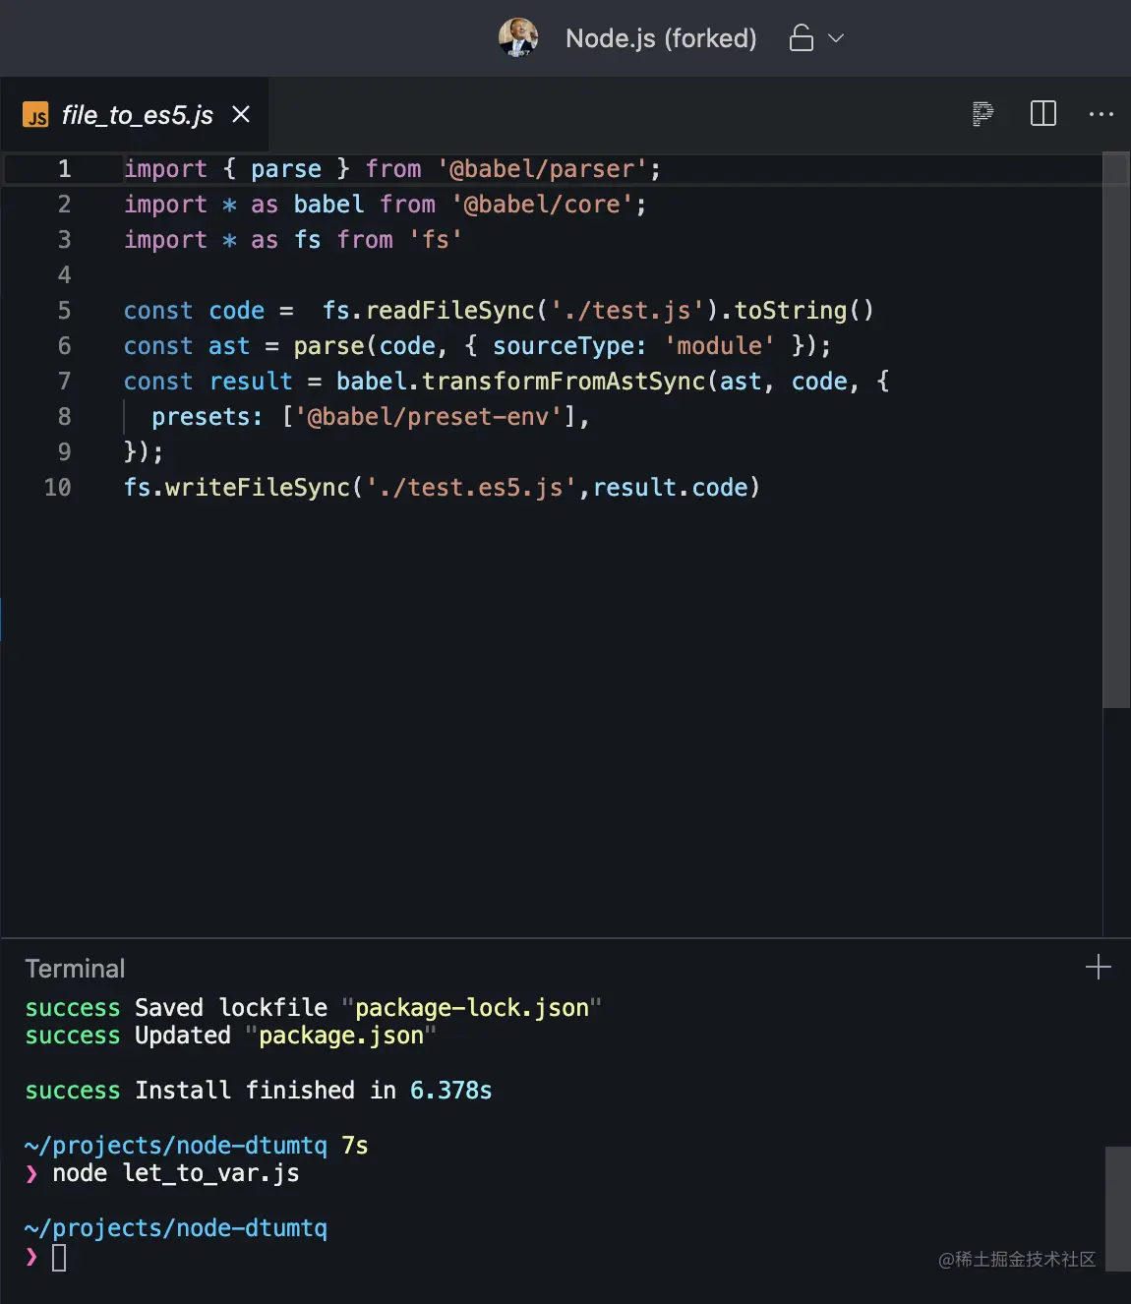Click './test.es5.js' string on line 10
The height and width of the screenshot is (1304, 1131).
[x=471, y=488]
